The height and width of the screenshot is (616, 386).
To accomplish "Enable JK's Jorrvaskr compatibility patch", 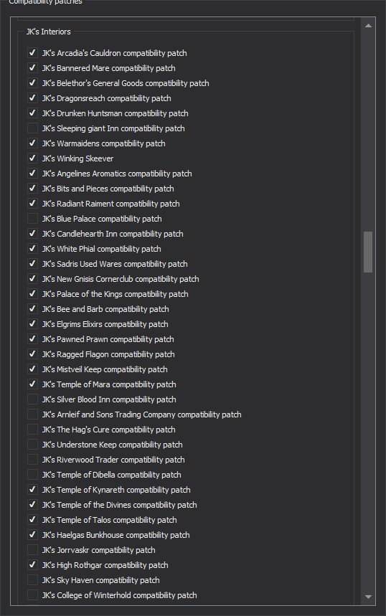I will 32,549.
